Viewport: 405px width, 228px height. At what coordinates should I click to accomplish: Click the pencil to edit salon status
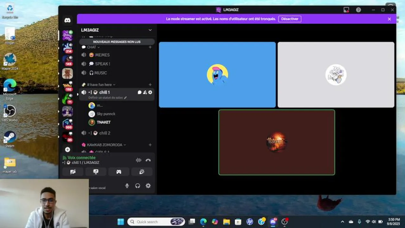click(125, 98)
